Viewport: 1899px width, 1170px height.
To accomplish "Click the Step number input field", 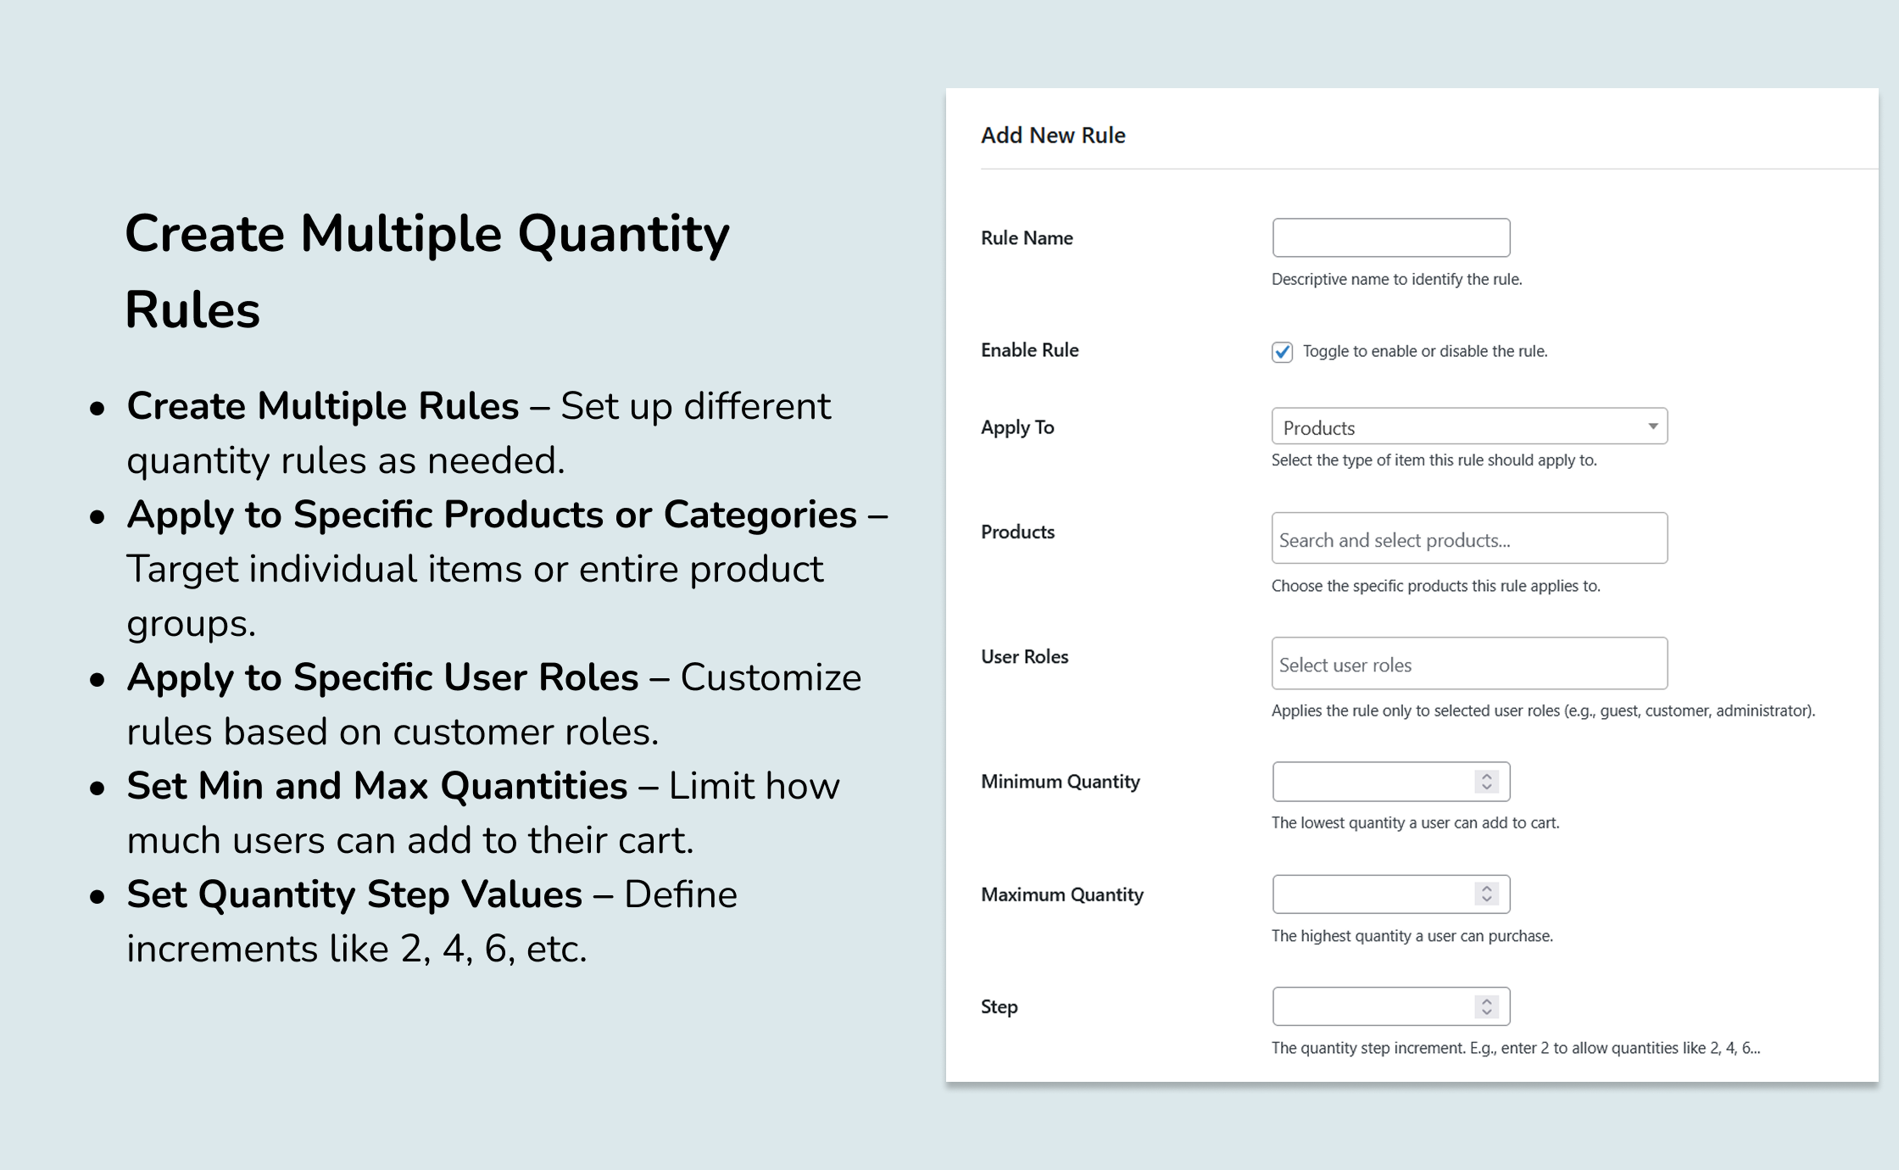I will tap(1373, 1006).
